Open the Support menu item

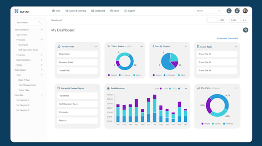pyautogui.click(x=130, y=11)
